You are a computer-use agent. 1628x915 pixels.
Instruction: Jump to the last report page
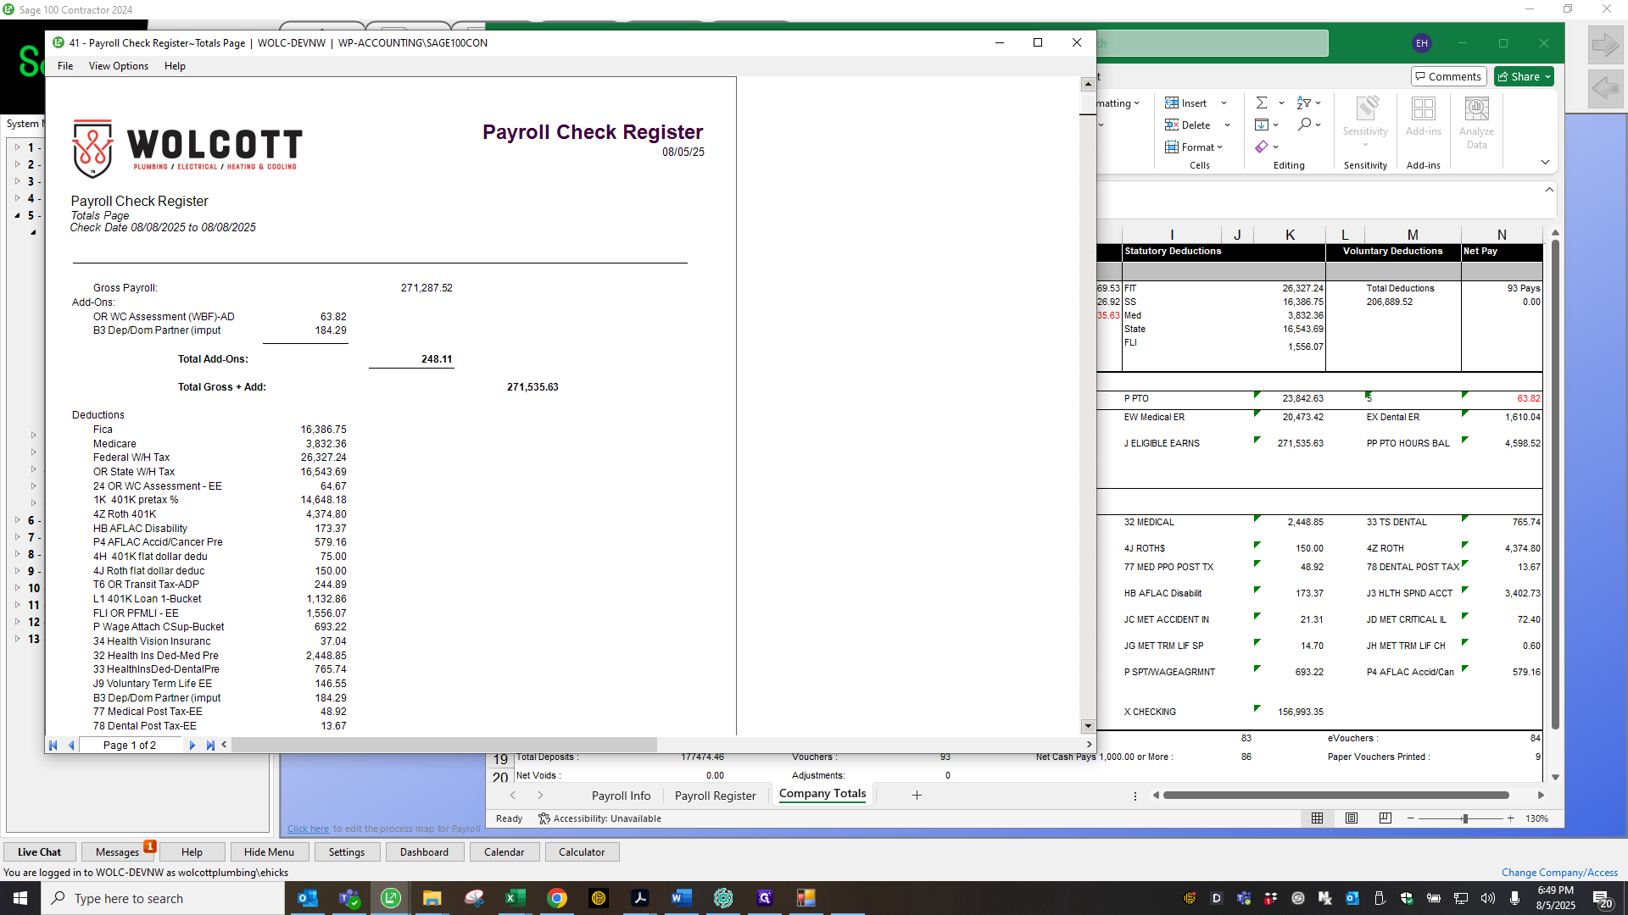pyautogui.click(x=210, y=745)
